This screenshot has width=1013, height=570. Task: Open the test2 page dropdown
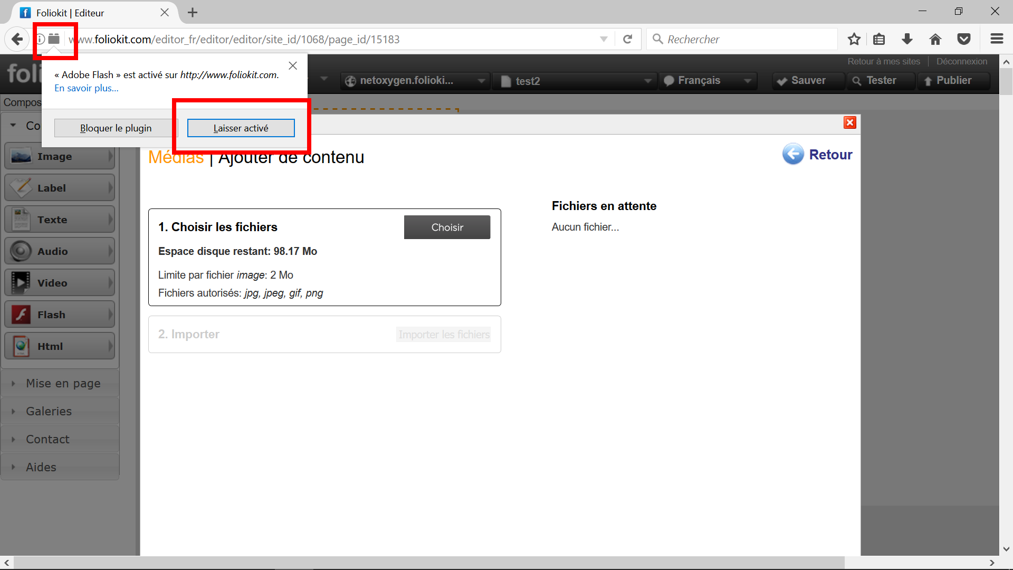click(575, 81)
